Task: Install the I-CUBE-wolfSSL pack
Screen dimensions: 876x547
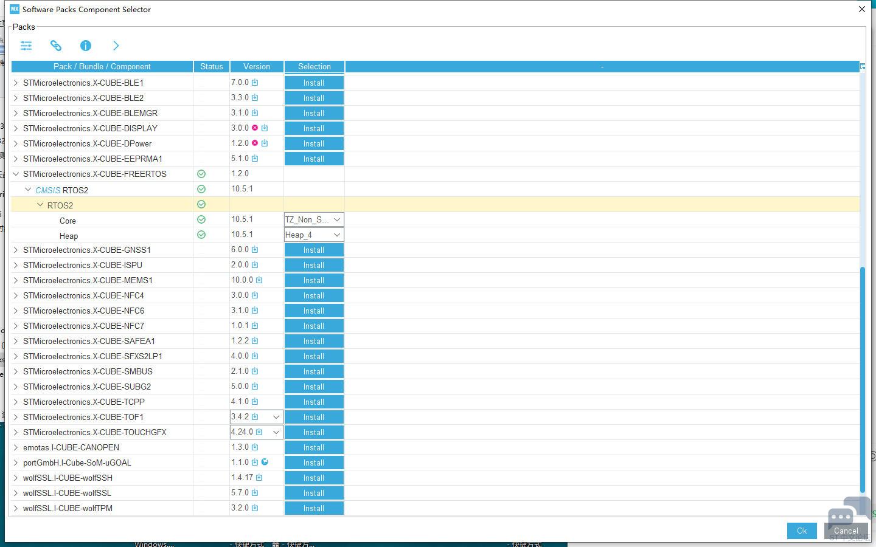Action: click(x=314, y=493)
